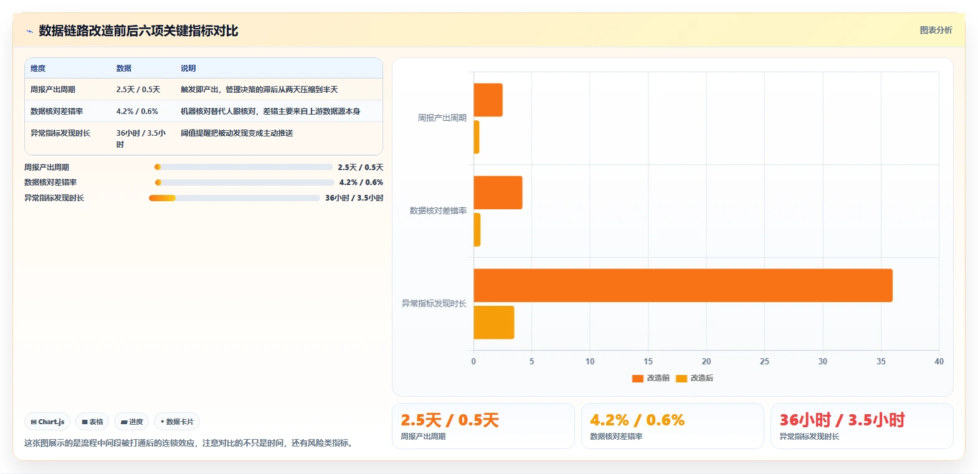Image resolution: width=978 pixels, height=474 pixels.
Task: Click the footer note 这张图展示的是流程中间段
Action: point(190,443)
